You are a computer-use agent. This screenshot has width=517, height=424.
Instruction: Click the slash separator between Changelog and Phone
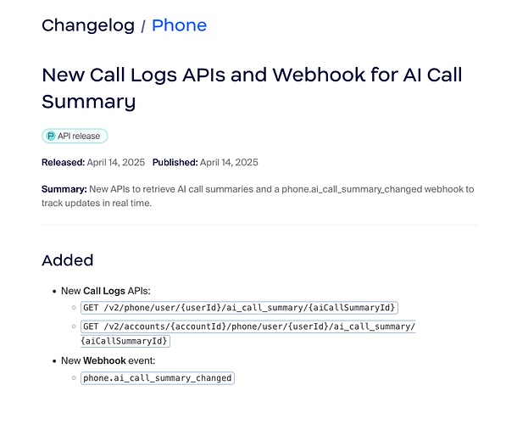143,26
